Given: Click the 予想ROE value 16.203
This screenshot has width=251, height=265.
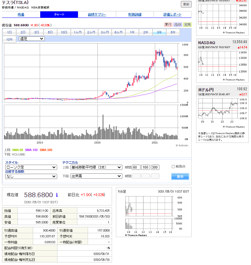Looking at the screenshot, I should [x=105, y=236].
